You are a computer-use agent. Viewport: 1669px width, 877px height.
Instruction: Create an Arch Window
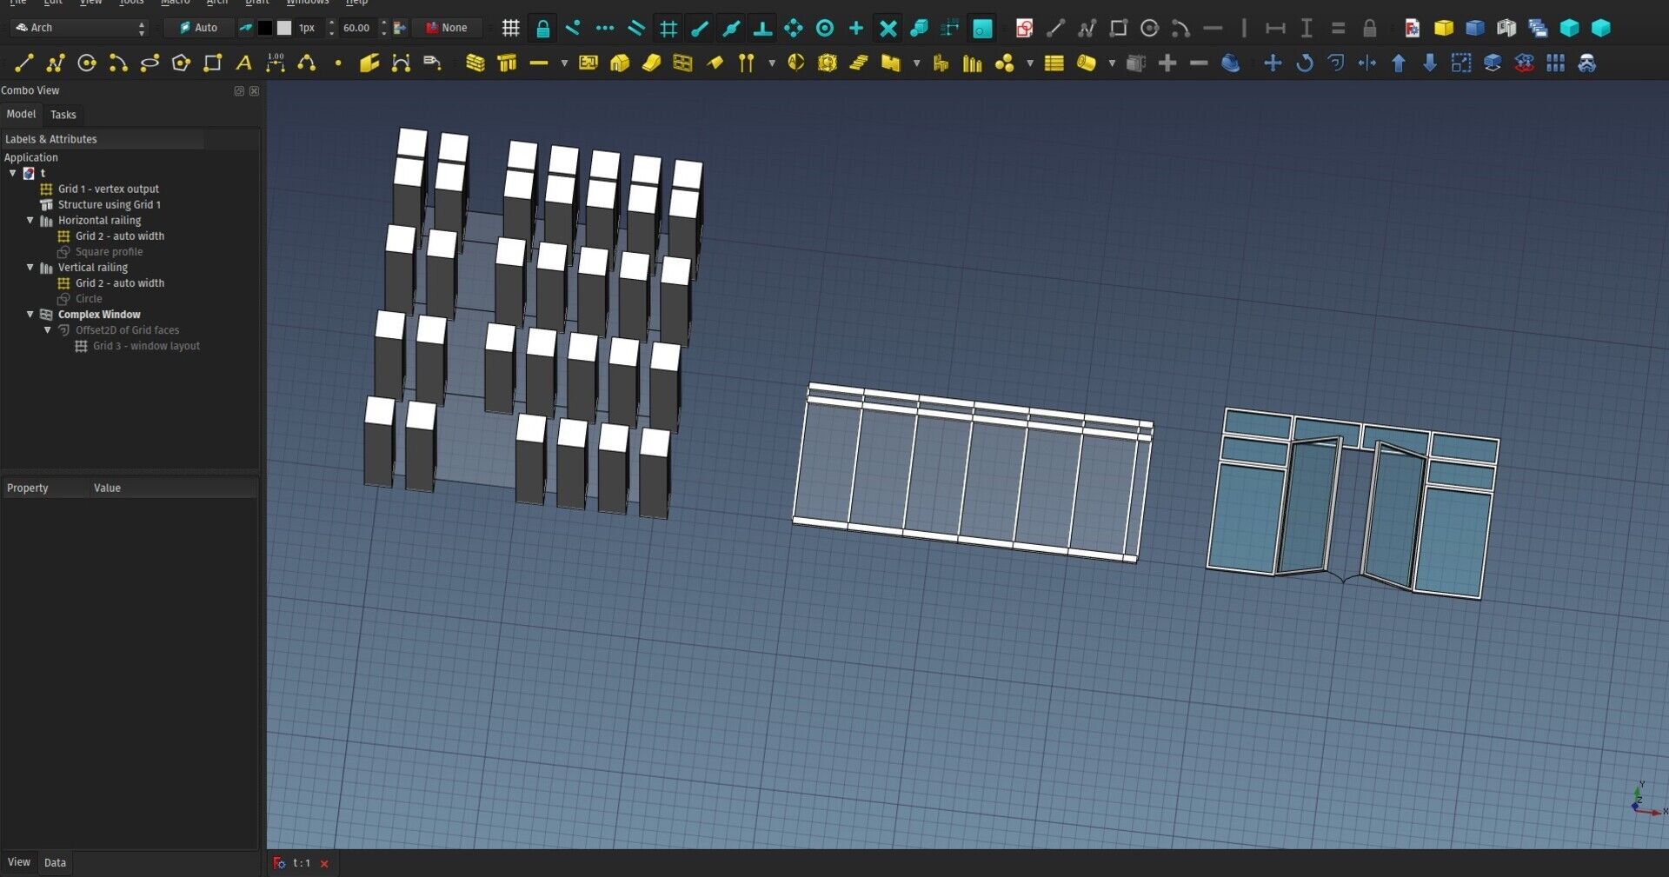(x=683, y=63)
